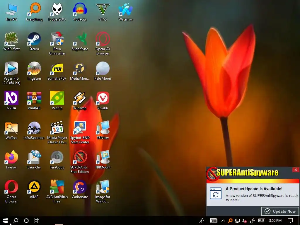Viewport: 300px width, 225px height.
Task: Click the Spybot-S&D Start Center icon
Action: pos(80,132)
